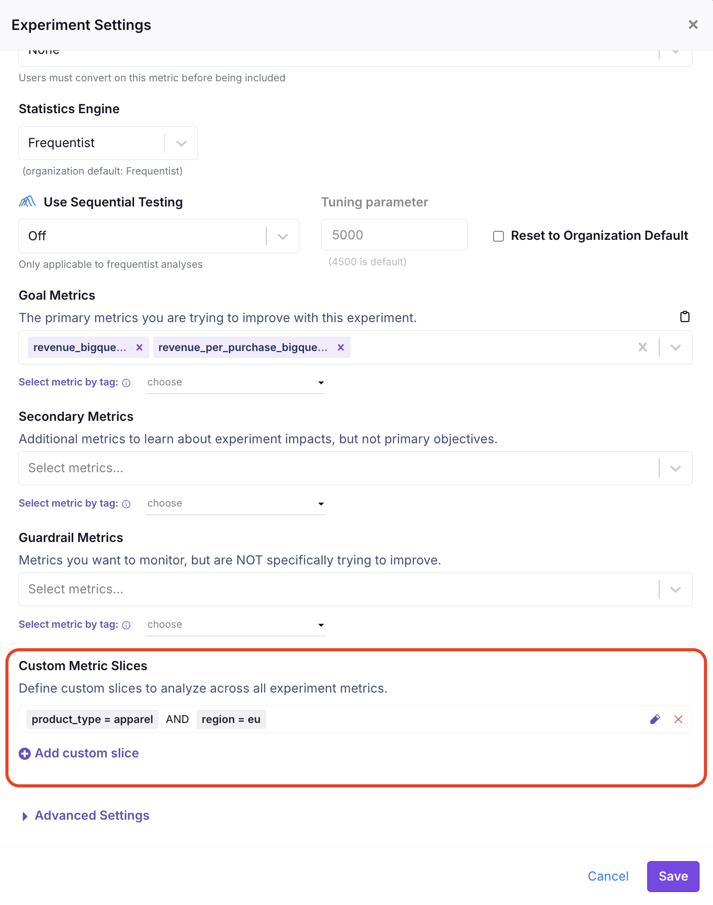Click the Save button
Viewport: 713px width, 905px height.
673,876
